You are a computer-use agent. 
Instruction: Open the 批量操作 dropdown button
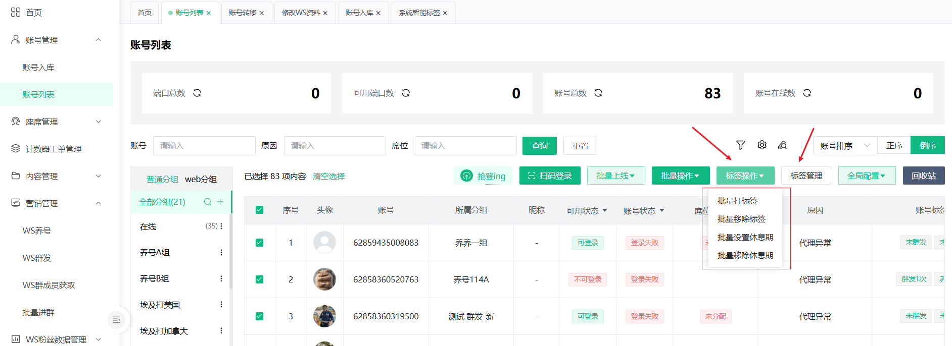click(680, 176)
